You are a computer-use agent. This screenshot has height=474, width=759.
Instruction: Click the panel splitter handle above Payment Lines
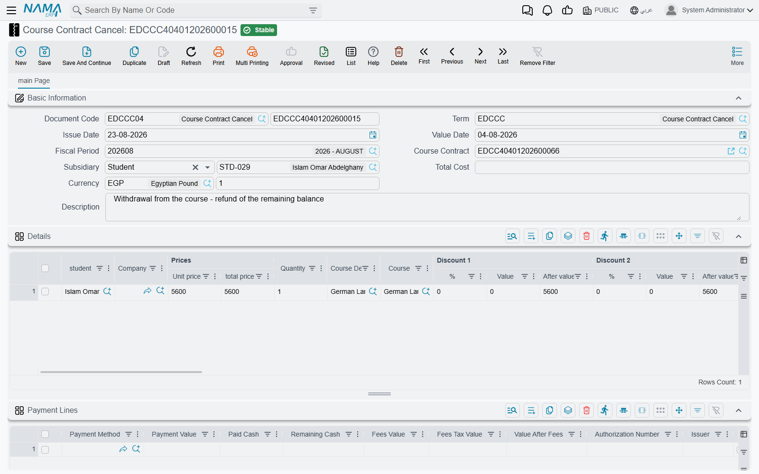[379, 394]
